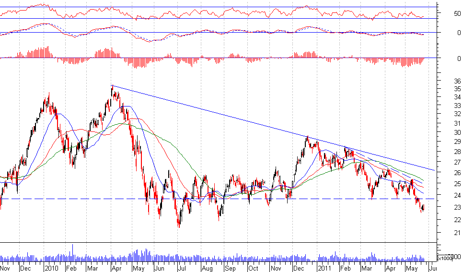The image size is (463, 272).
Task: Click the price label 35
Action: point(457,89)
